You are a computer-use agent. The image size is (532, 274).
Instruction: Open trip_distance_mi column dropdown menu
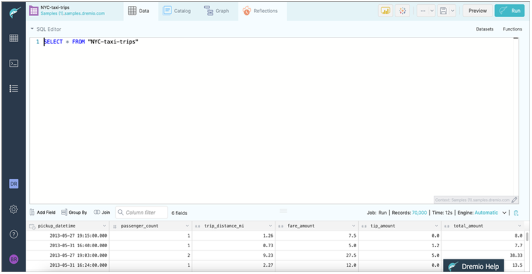click(x=270, y=226)
